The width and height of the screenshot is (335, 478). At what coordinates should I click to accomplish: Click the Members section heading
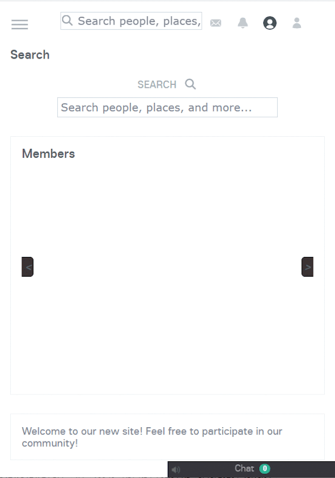tap(48, 154)
